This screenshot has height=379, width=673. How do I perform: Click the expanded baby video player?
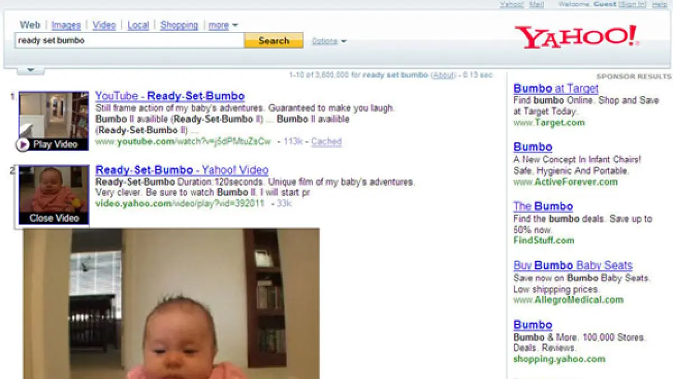(171, 303)
